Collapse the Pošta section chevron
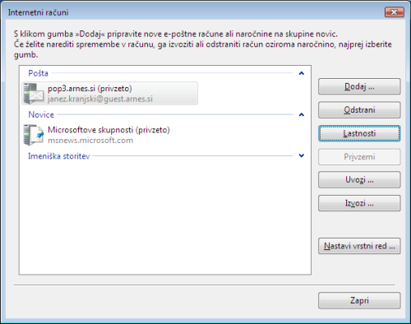This screenshot has width=411, height=324. [302, 73]
